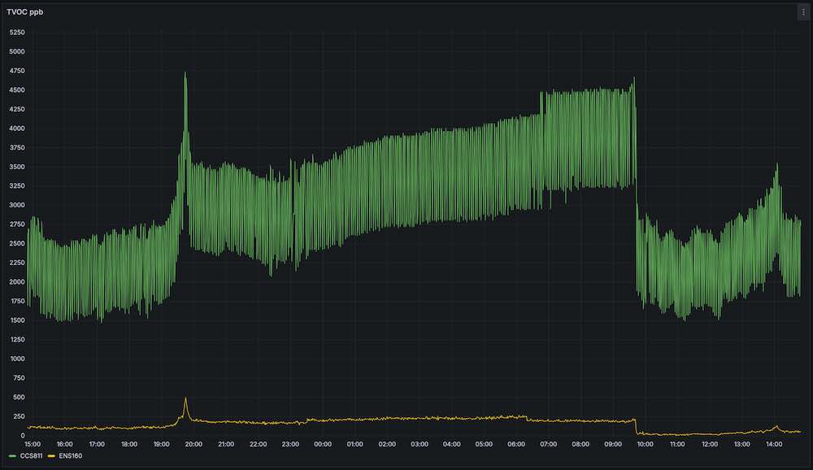Click the 07:00 time axis label
The image size is (813, 470).
coord(549,444)
